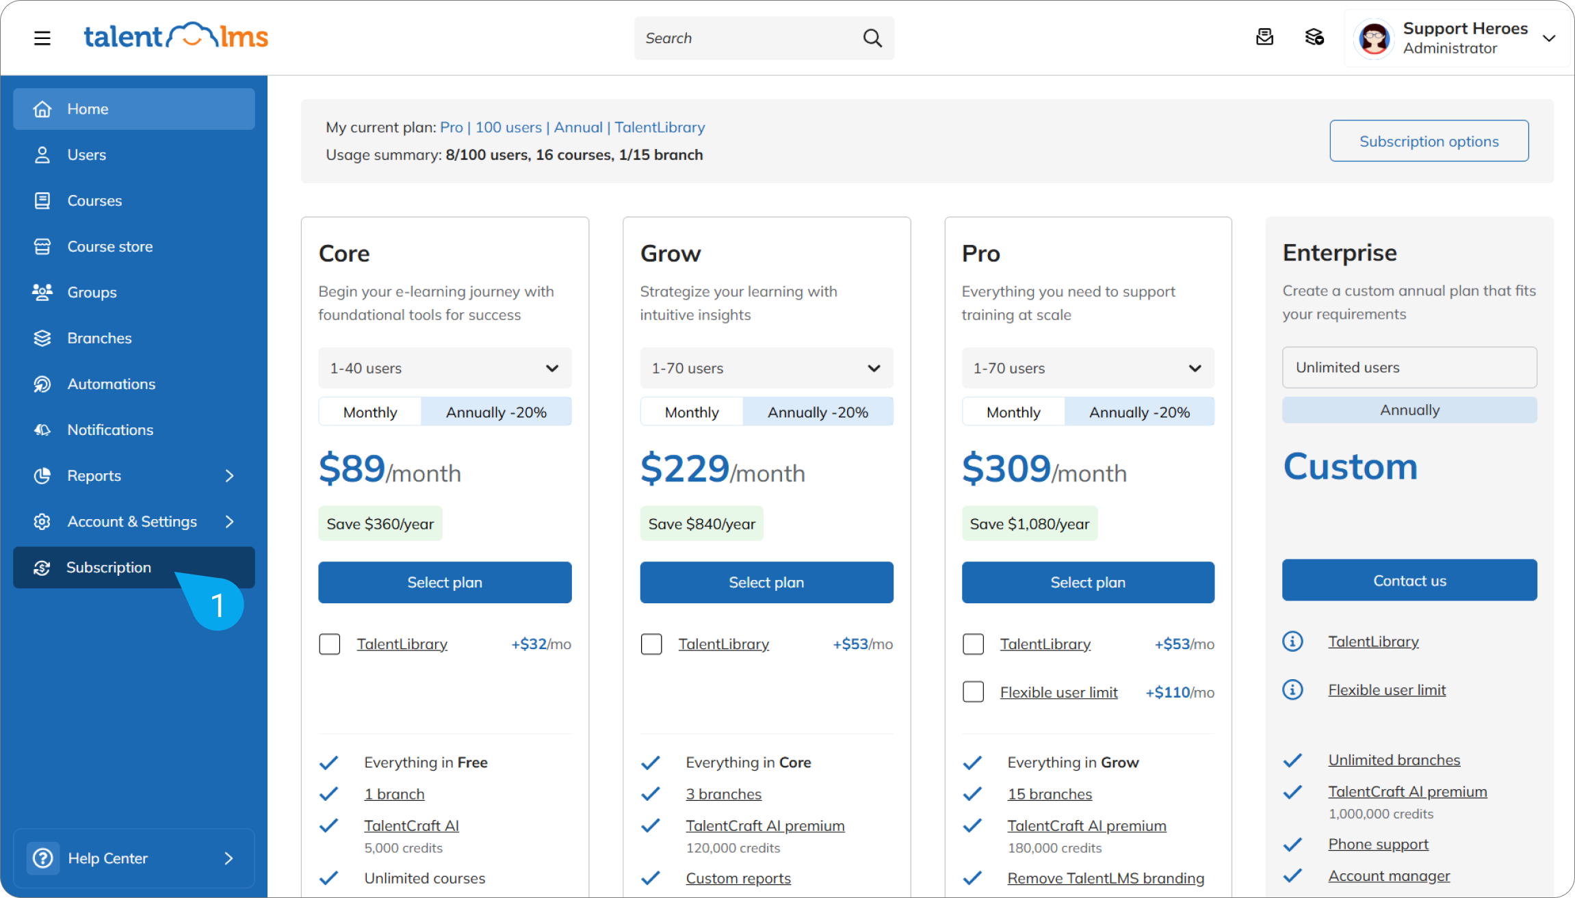
Task: Open Enterprise Account manager link
Action: 1389,875
